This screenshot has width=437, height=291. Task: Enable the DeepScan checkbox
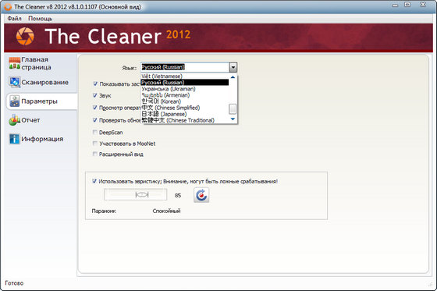tap(95, 132)
